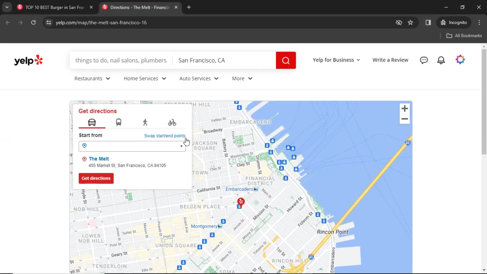Focus the search keywords field

[121, 60]
